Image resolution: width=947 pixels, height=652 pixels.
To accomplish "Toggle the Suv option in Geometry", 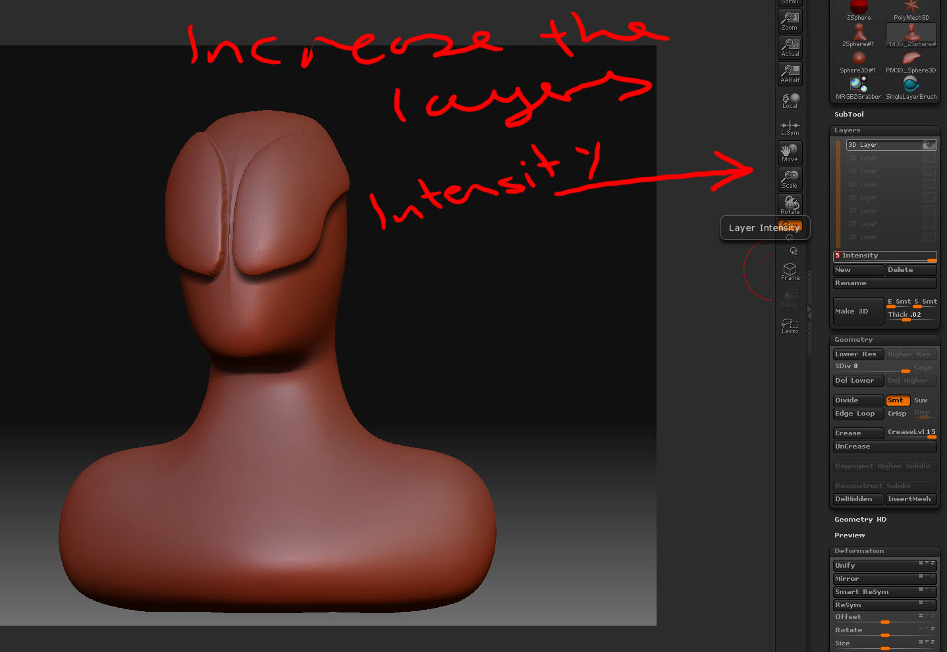I will click(x=921, y=400).
